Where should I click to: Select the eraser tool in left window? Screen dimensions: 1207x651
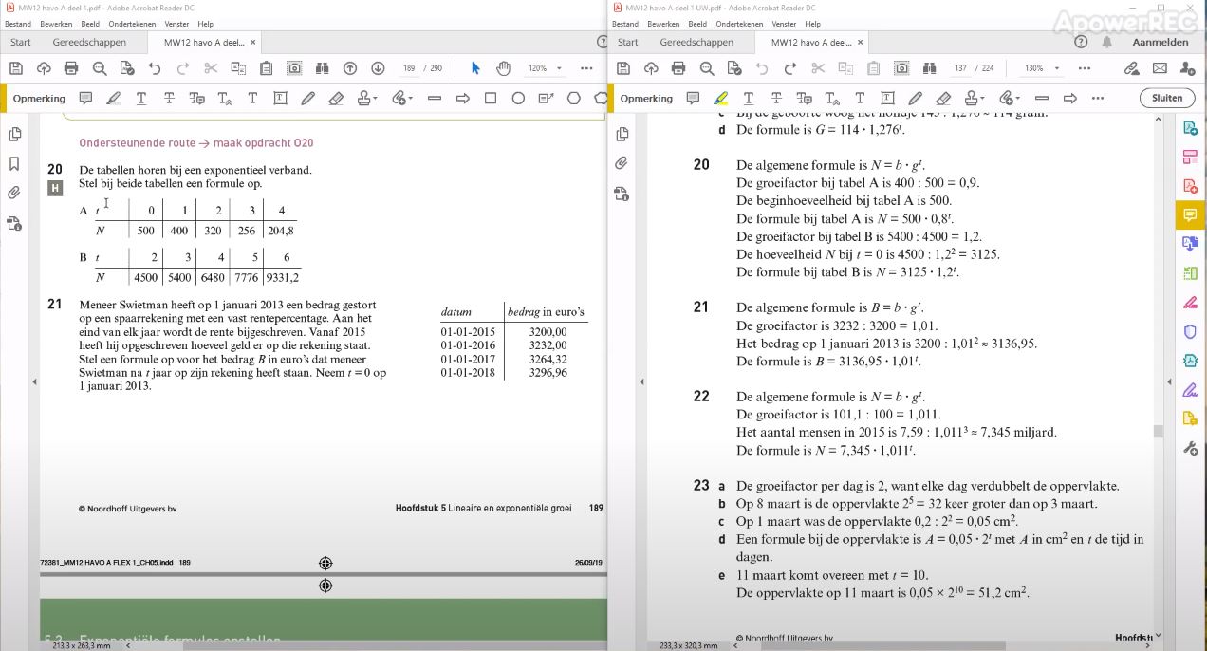(335, 98)
